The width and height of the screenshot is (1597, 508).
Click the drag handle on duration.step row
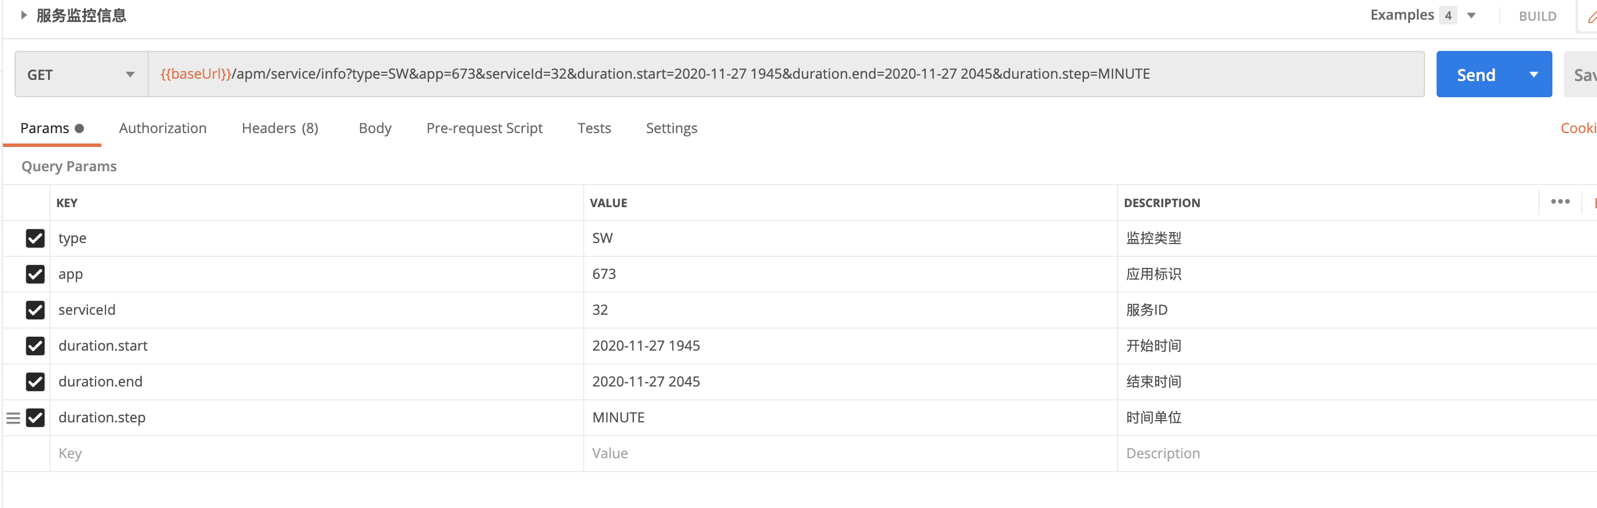pyautogui.click(x=13, y=418)
